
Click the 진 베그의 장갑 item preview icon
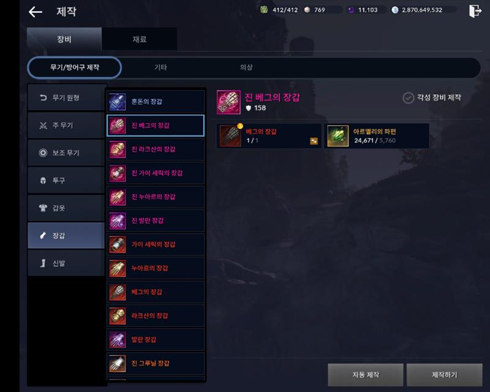[228, 102]
